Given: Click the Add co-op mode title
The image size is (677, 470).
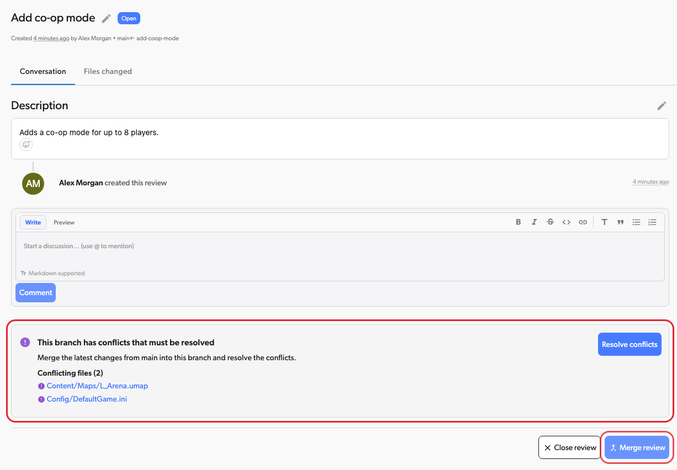Looking at the screenshot, I should coord(53,18).
